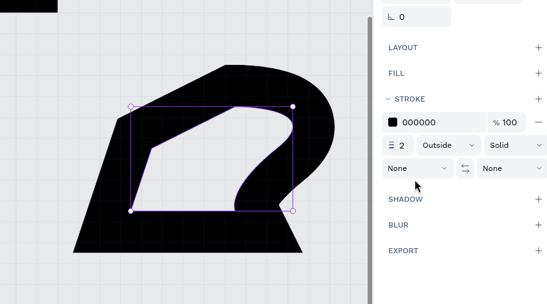The image size is (547, 304).
Task: Add a layout with the Layout plus icon
Action: tap(538, 48)
